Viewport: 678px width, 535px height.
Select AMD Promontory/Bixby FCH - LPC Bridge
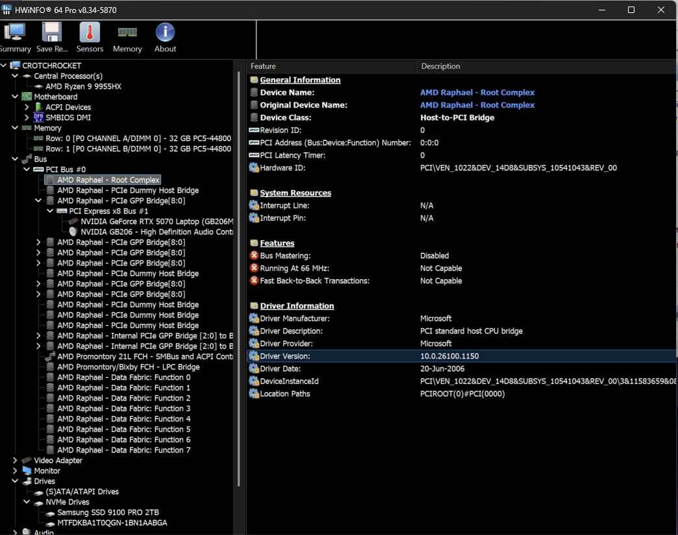click(128, 367)
